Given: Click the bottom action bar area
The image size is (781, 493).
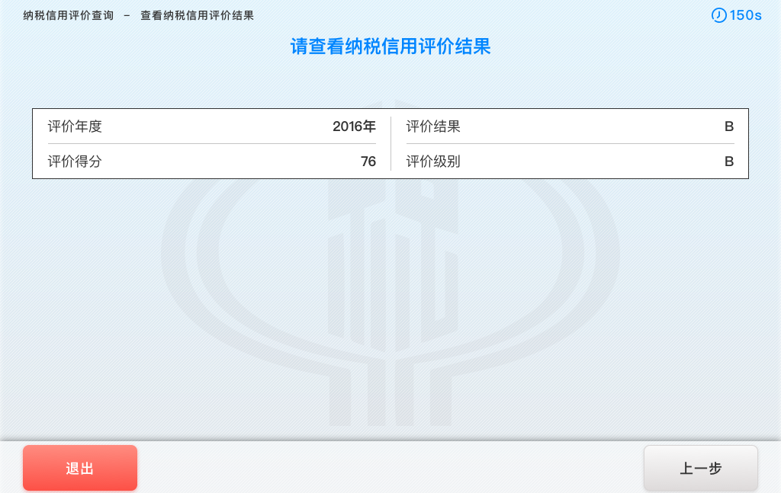Looking at the screenshot, I should click(390, 467).
